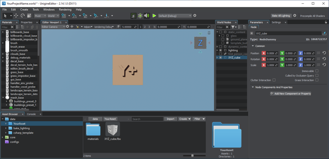Image resolution: width=329 pixels, height=159 pixels.
Task: Select the Move (translate) manipulator tool
Action: (x=16, y=16)
